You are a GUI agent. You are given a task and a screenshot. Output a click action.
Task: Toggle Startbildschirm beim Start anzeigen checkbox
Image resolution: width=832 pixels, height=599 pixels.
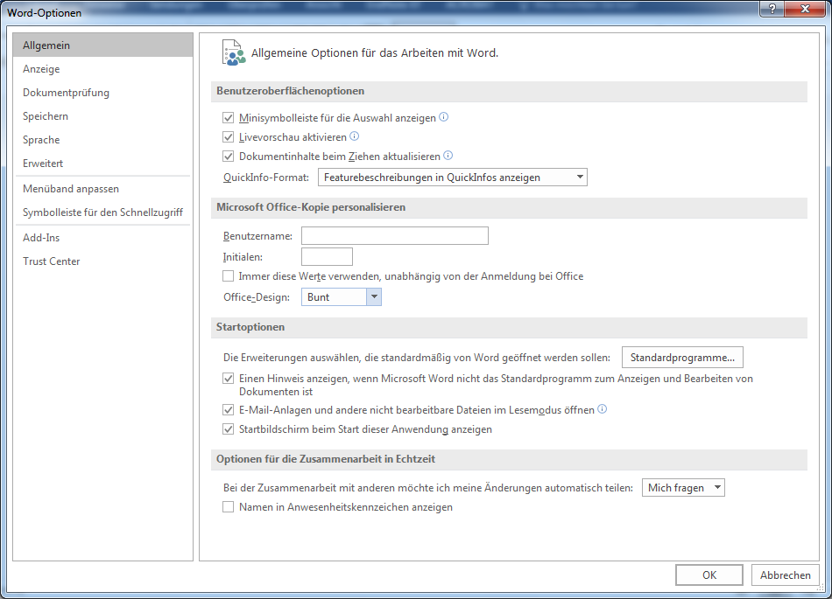[x=229, y=429]
